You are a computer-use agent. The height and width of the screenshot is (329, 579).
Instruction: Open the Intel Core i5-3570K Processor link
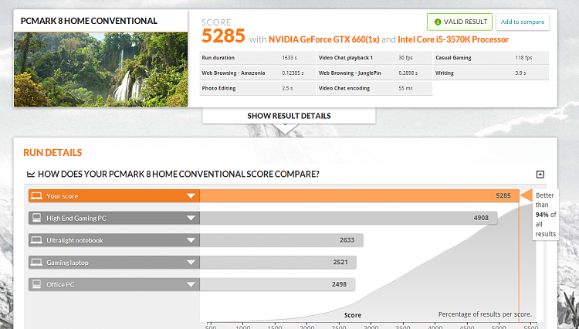[453, 39]
